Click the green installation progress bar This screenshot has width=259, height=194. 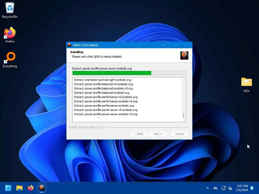point(129,73)
